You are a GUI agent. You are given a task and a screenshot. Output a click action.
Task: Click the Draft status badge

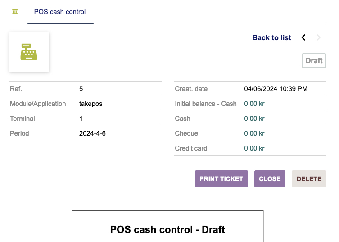(314, 61)
